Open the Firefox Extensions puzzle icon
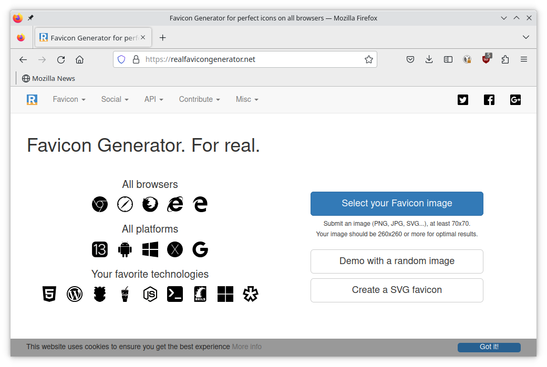Screen dimensions: 547x367 [505, 59]
